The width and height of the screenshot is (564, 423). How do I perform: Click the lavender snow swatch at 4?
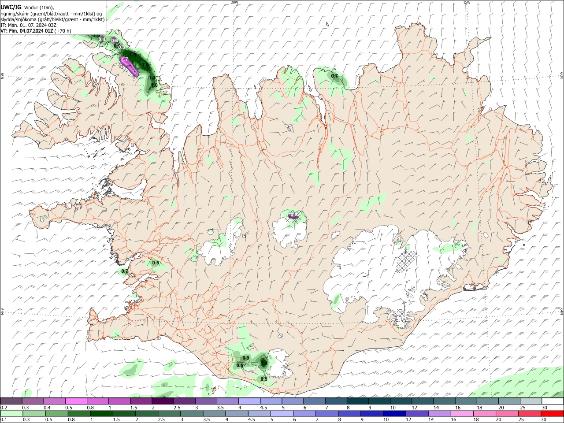coord(249,401)
